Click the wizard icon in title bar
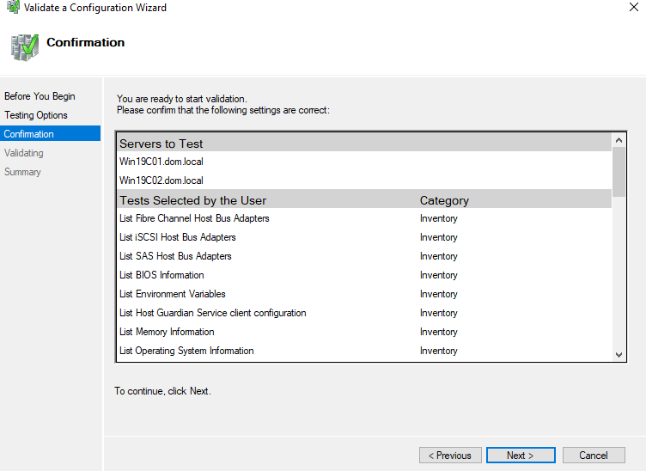Image resolution: width=646 pixels, height=471 pixels. (13, 8)
